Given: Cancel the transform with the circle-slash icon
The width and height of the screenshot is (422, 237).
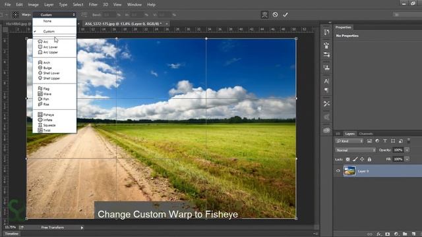Looking at the screenshot, I should (275, 14).
